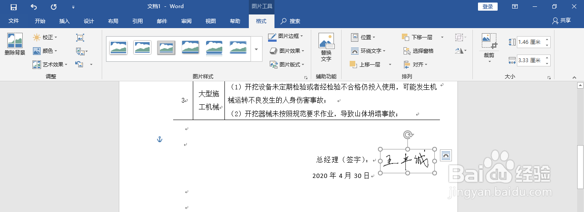This screenshot has height=212, width=584.
Task: Click Remove Background (删除背景)
Action: [15, 44]
